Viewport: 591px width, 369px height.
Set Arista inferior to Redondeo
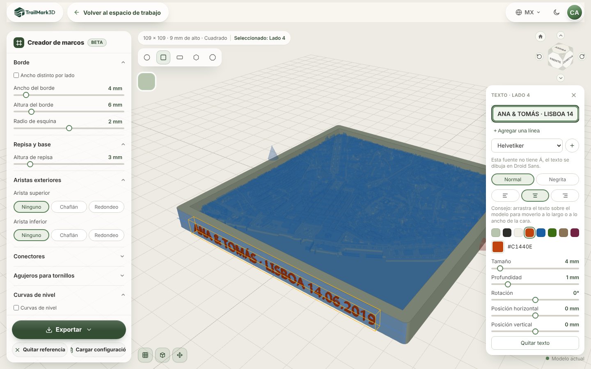(106, 235)
